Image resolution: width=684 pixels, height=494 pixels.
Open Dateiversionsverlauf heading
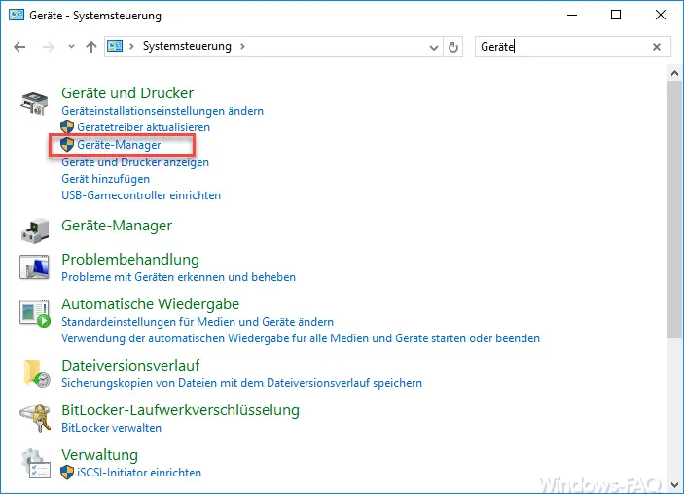click(x=130, y=366)
